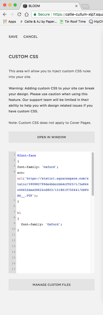Click the address bar URL
The width and height of the screenshot is (103, 315).
coord(78,14)
